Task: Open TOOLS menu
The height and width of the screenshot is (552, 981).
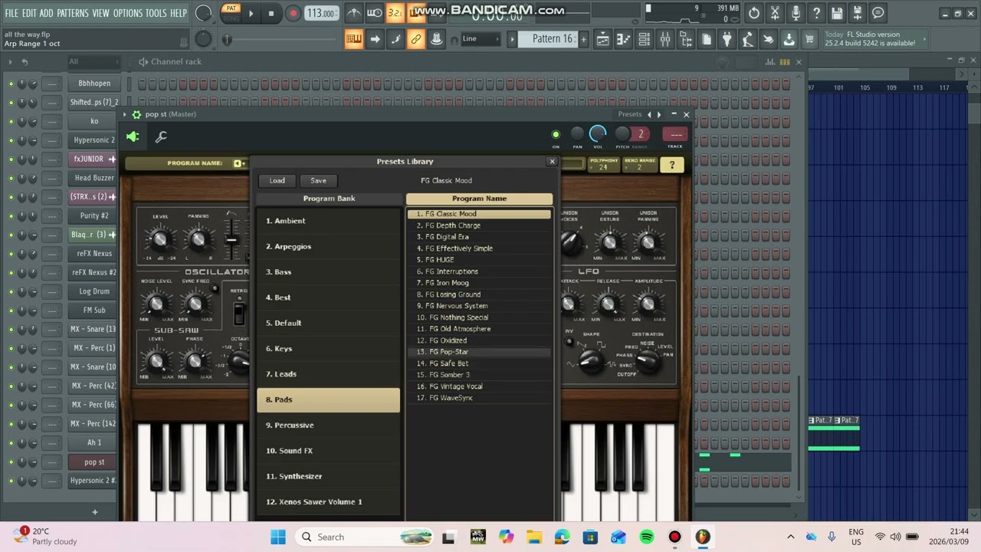Action: (156, 13)
